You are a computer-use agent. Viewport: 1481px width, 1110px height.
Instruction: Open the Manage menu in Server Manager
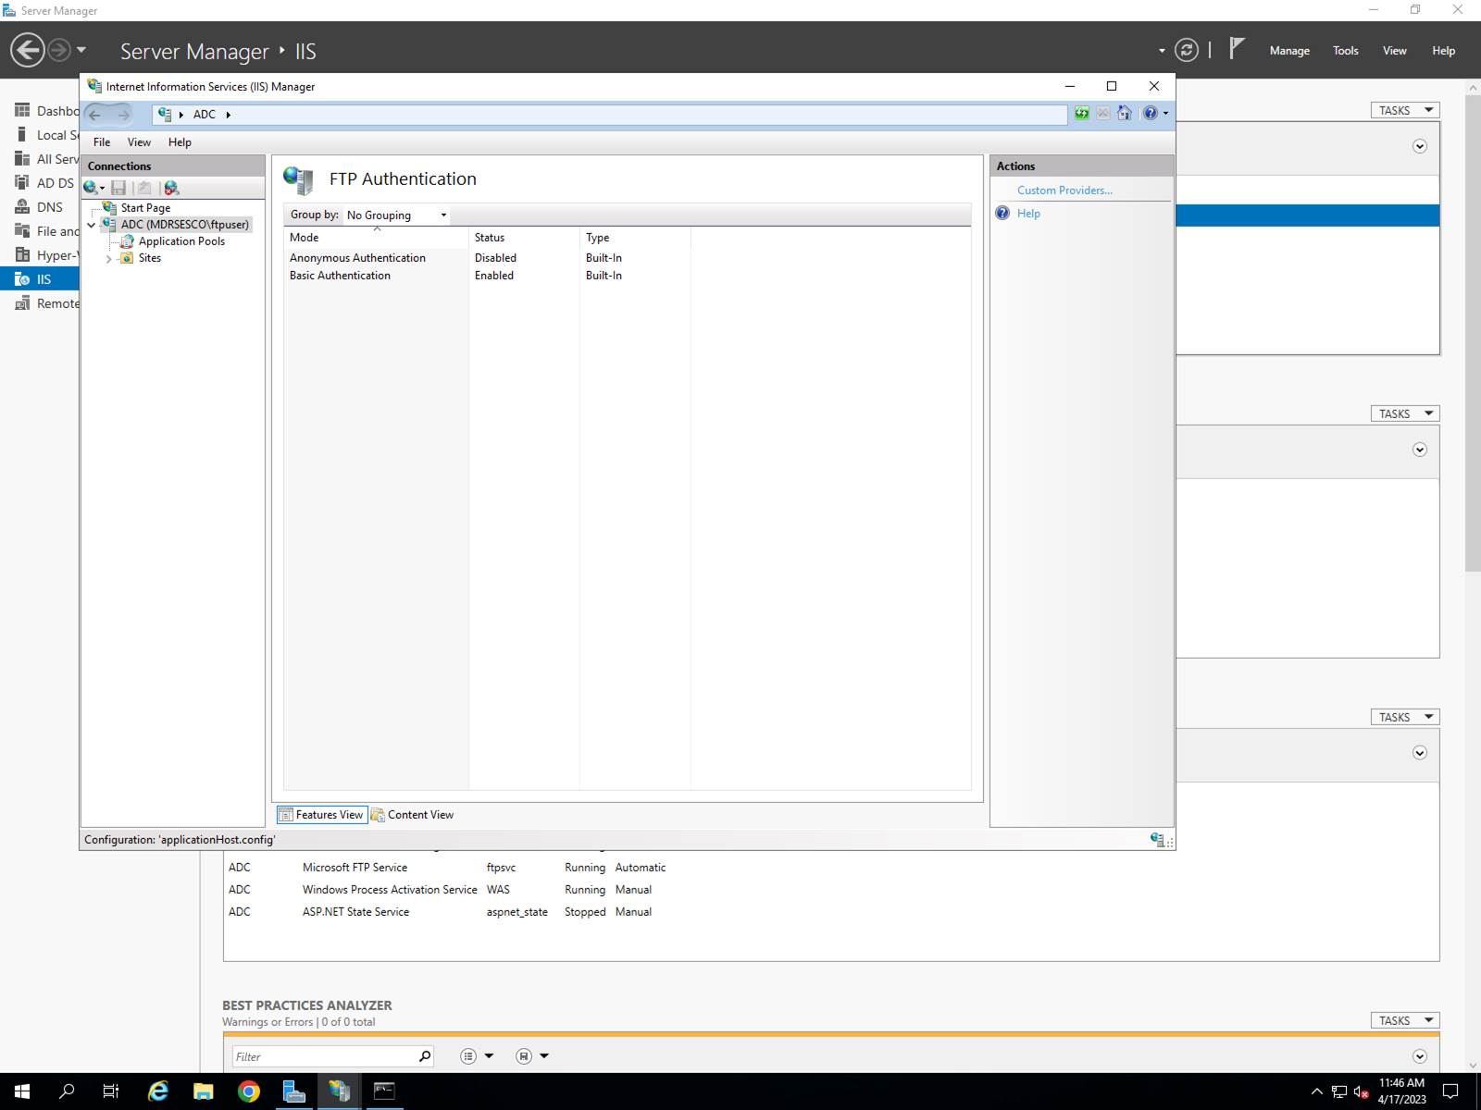[x=1289, y=51]
